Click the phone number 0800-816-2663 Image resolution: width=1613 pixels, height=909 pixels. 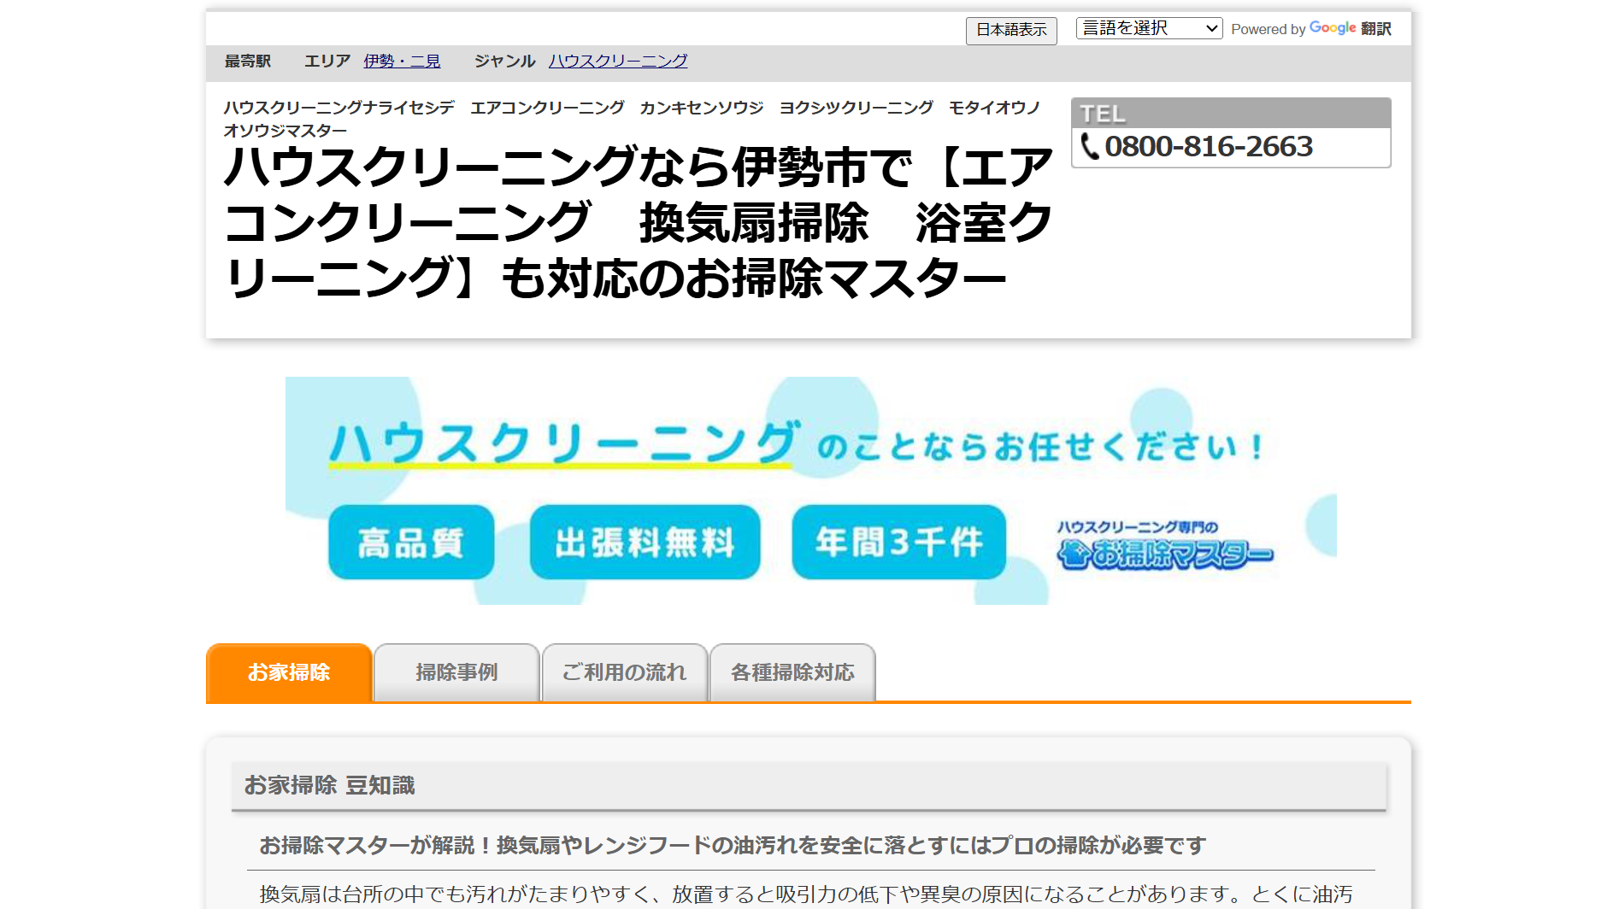tap(1208, 146)
